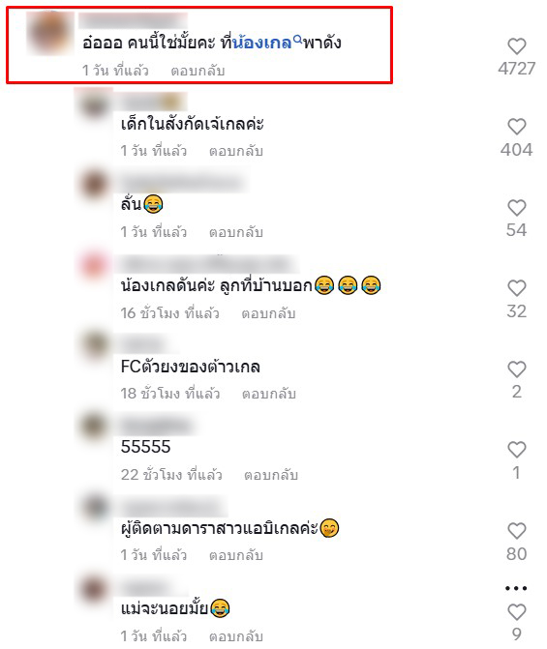Screen dimensions: 547x649
Task: Open avatar of the เด็กในสังกัดเจ้เกลค่ะ commenter
Action: point(94,104)
